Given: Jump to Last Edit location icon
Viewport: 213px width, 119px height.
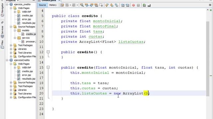Looking at the screenshot, I should coord(62,5).
